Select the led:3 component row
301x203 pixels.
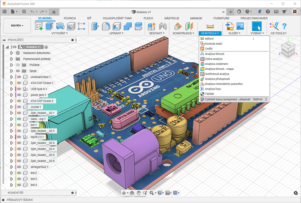pos(34,179)
